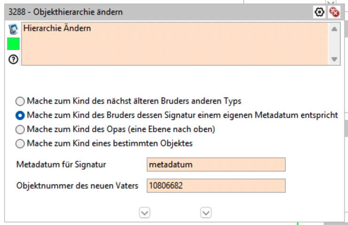Open settings via the gear icon

pyautogui.click(x=320, y=12)
